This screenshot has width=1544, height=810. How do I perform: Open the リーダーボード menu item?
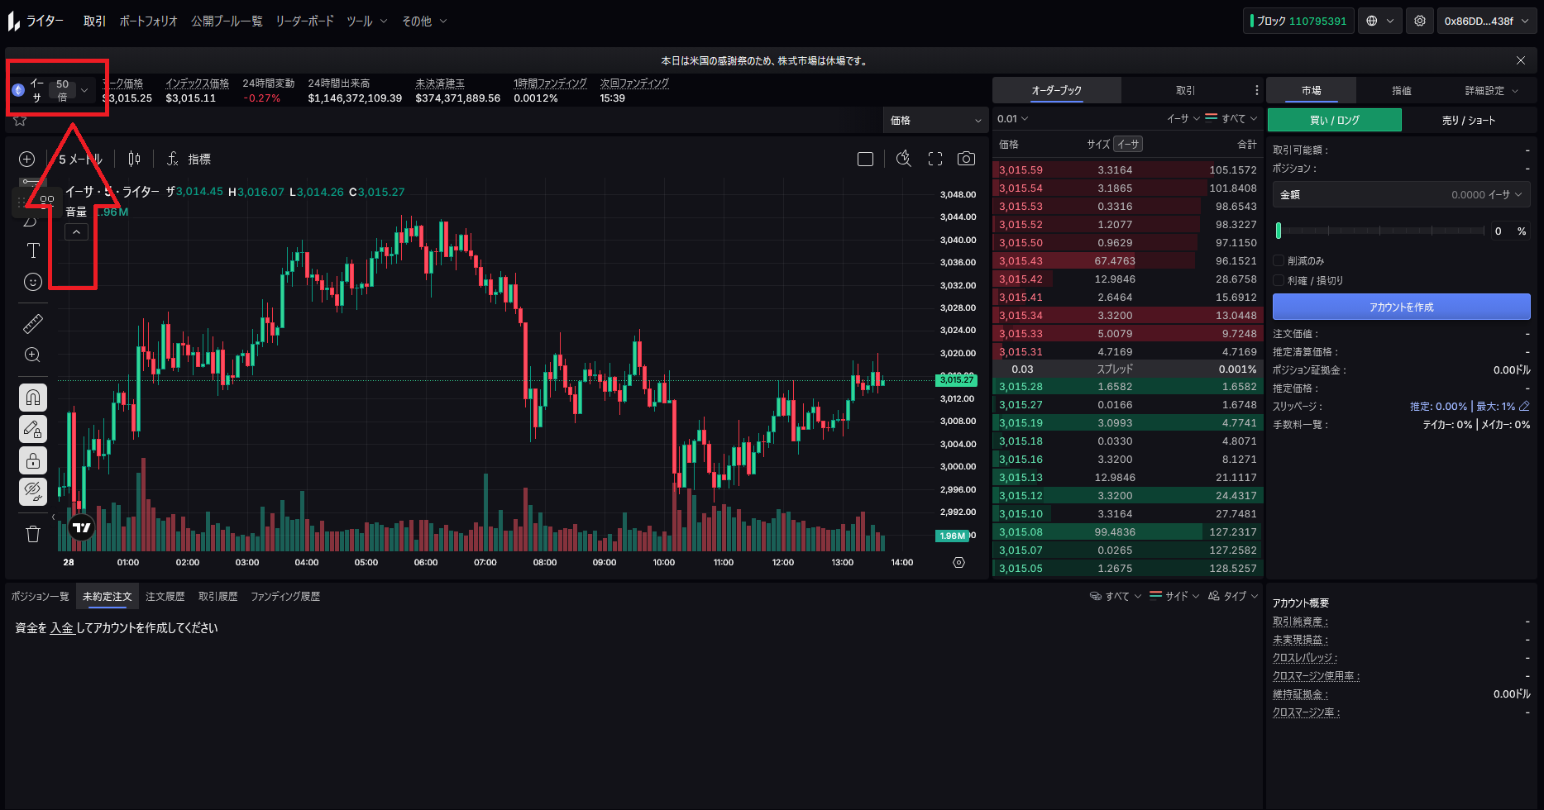coord(304,21)
